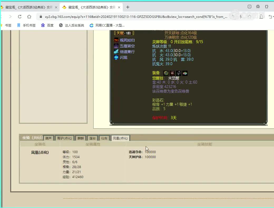Click the 坐骑属性 column header
This screenshot has height=208, width=274.
(x=93, y=144)
